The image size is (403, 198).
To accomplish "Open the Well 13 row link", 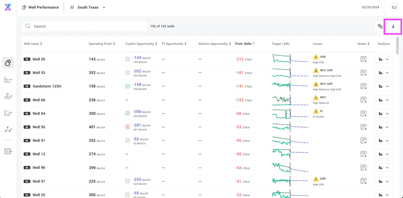I will click(x=39, y=154).
